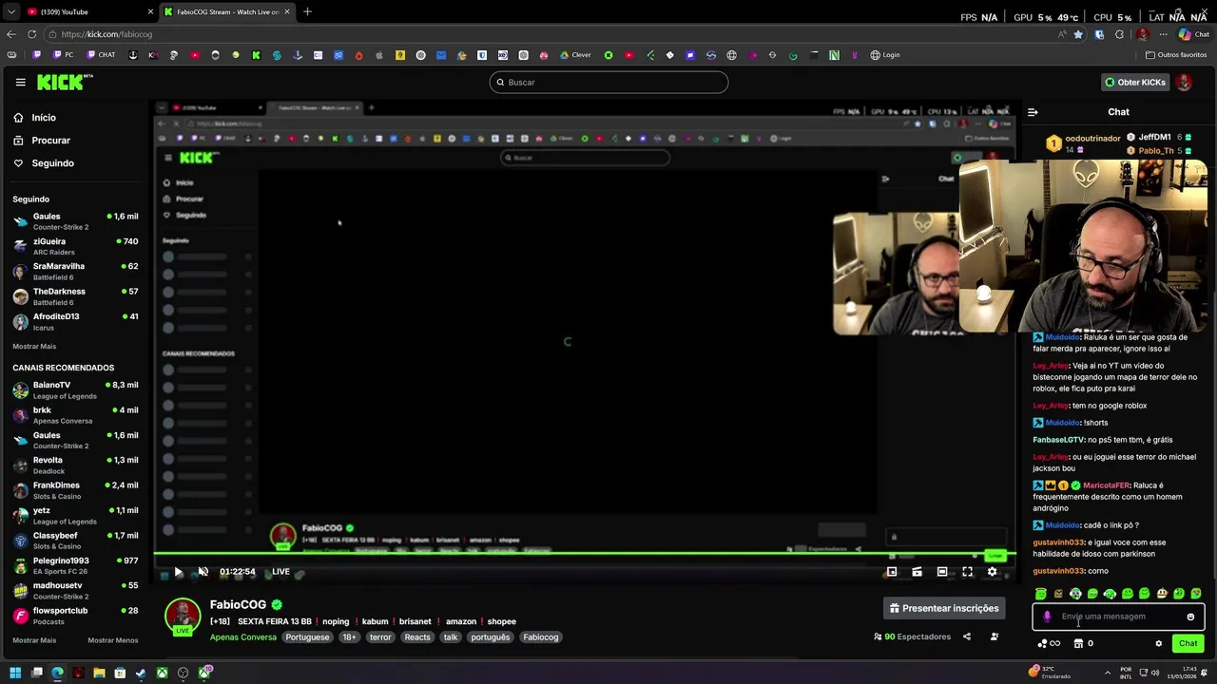Open the gift shop icon below chat
The image size is (1217, 684).
coord(1078,644)
